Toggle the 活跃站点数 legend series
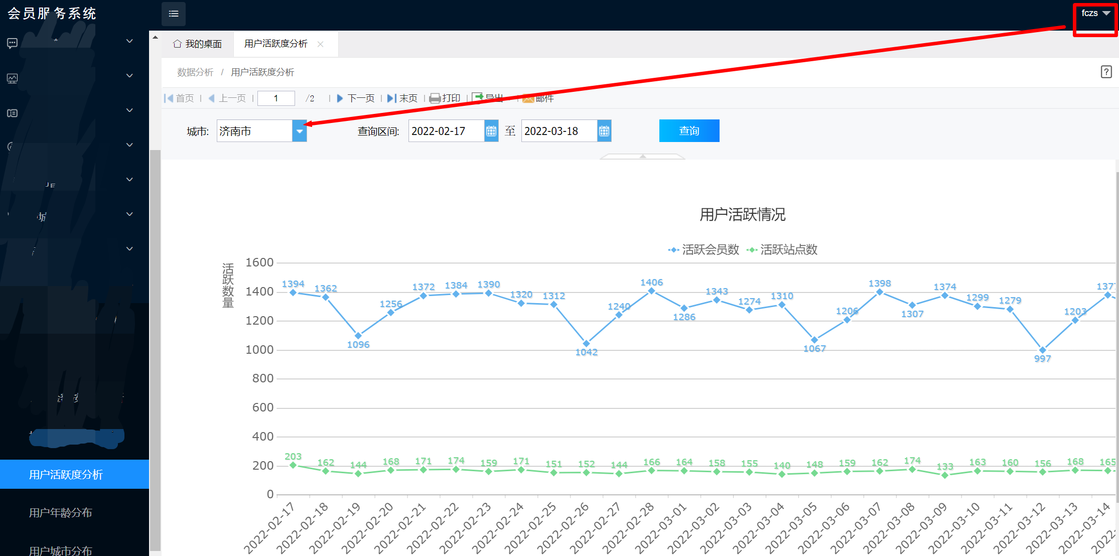 (782, 249)
